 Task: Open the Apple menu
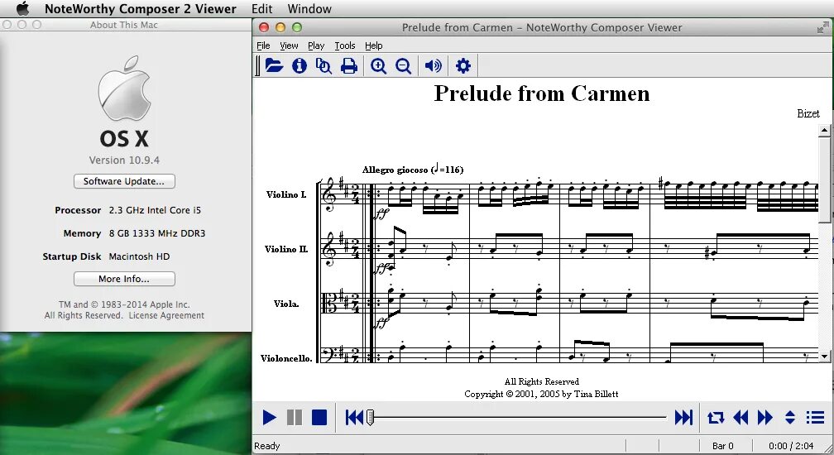(22, 8)
